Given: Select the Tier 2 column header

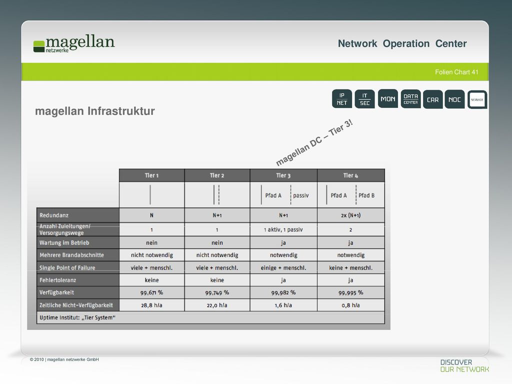Looking at the screenshot, I should point(217,175).
